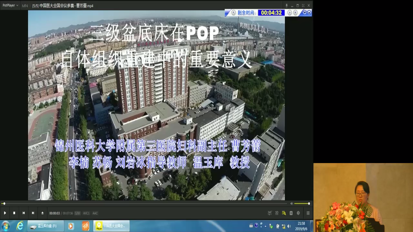413x232 pixels.
Task: Skip to the previous file
Action: point(24,213)
